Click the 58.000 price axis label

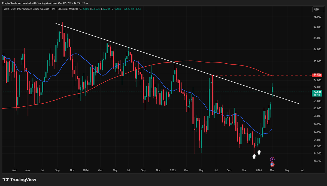(x=317, y=140)
